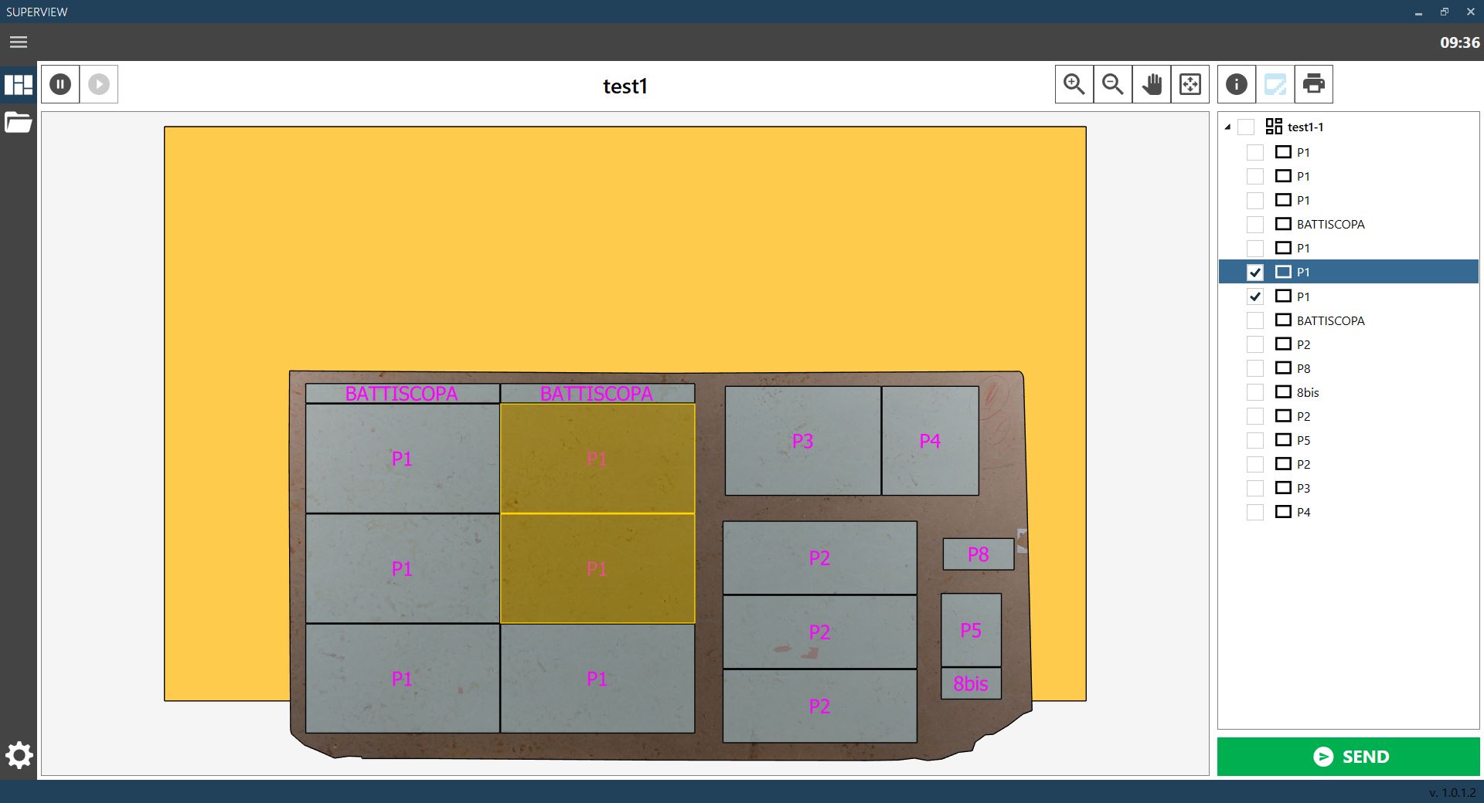The height and width of the screenshot is (803, 1484).
Task: Click left BATTISCOPA strip on slab
Action: point(402,393)
